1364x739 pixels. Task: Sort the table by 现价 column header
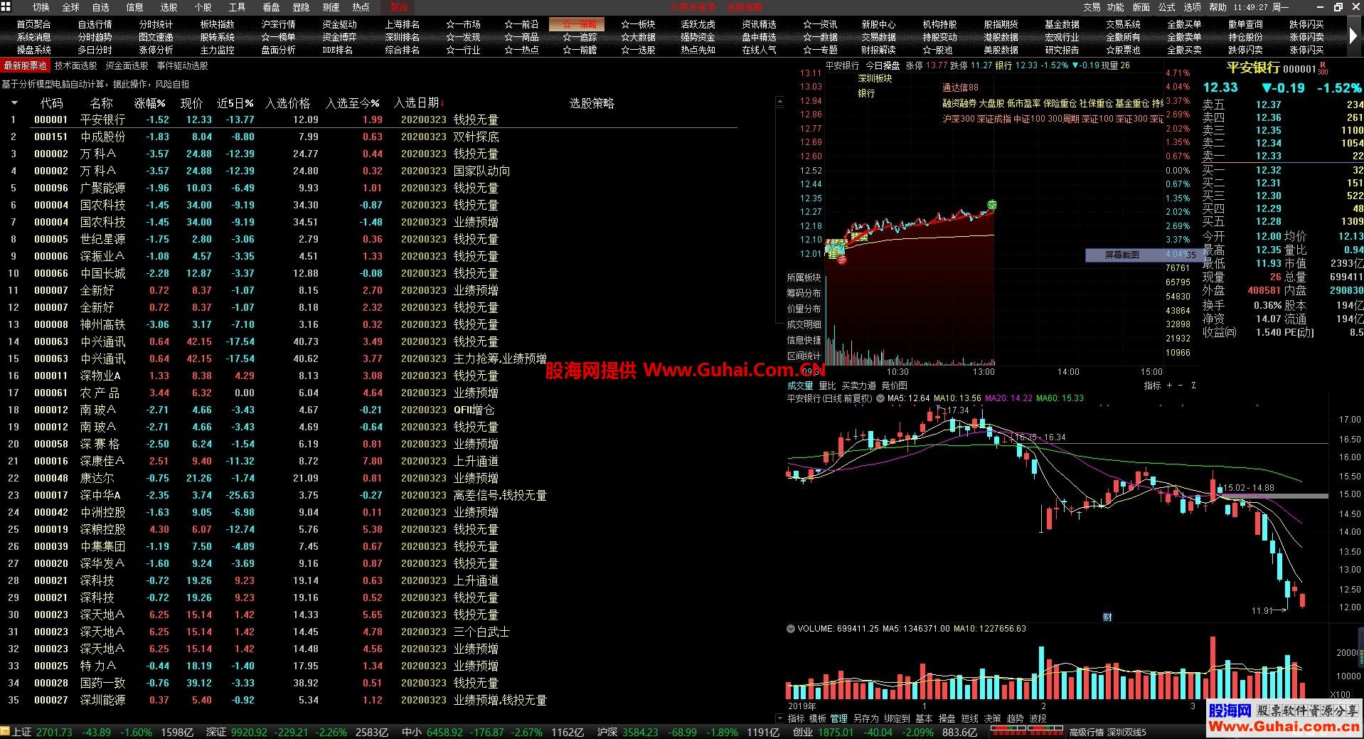pyautogui.click(x=191, y=103)
